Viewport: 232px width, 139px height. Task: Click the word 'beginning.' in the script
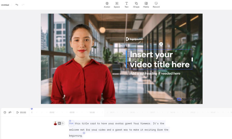click(76, 136)
